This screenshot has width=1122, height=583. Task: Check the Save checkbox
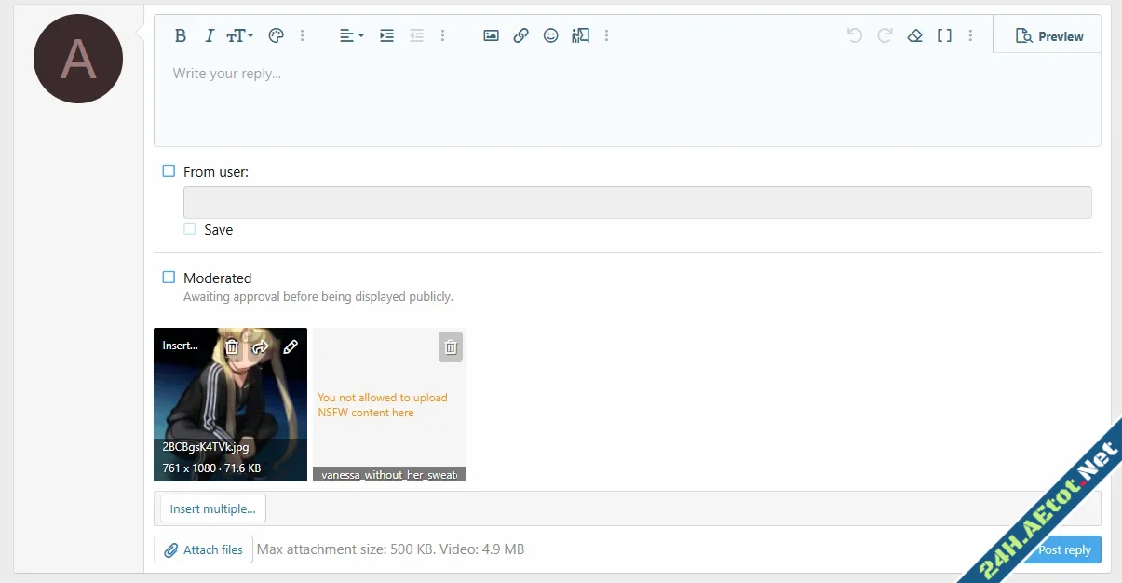[x=190, y=228]
